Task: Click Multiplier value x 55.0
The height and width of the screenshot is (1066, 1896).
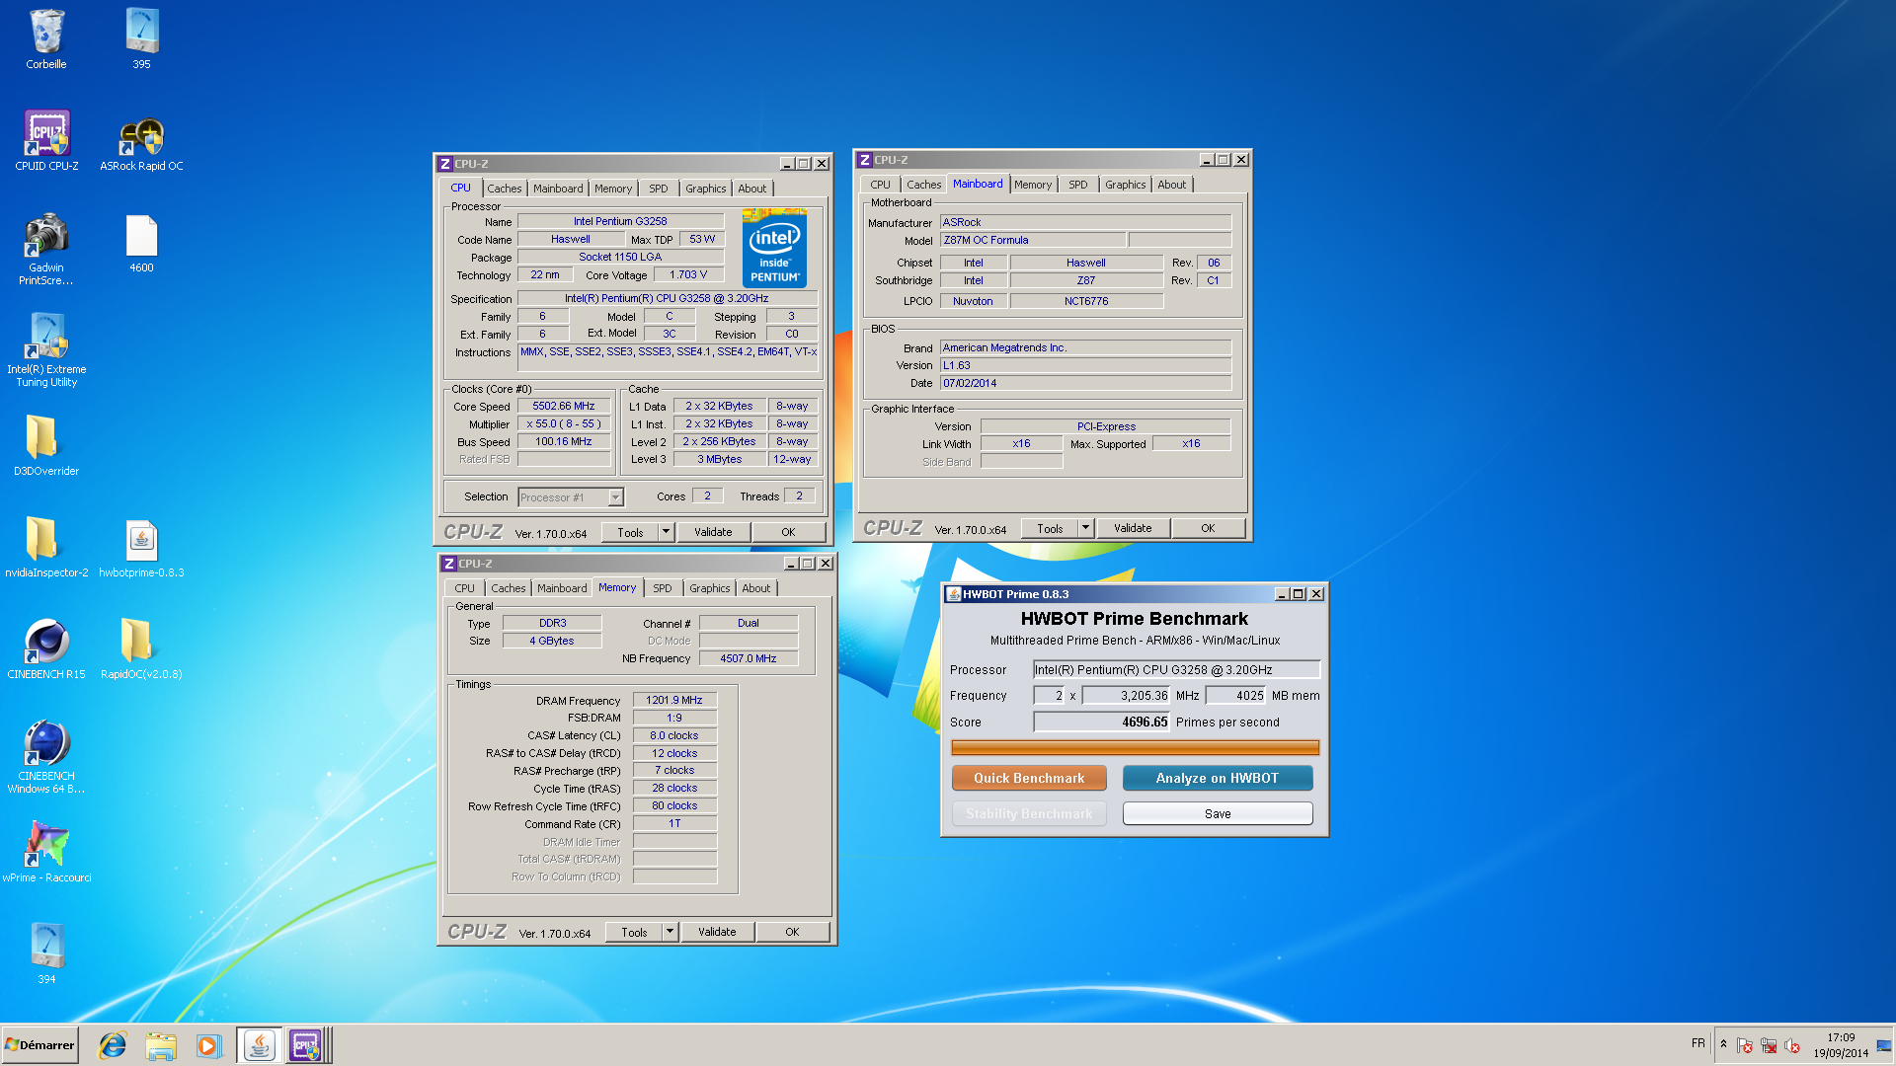Action: coord(564,423)
